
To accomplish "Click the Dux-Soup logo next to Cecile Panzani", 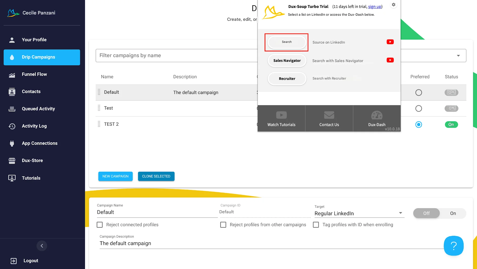I will pos(13,13).
